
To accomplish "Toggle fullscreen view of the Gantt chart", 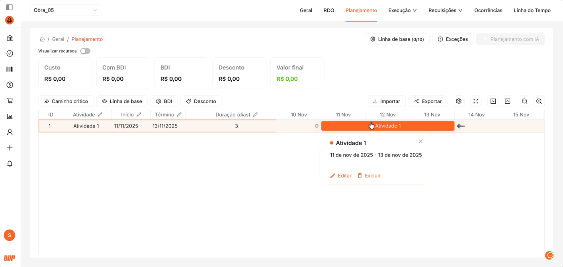I will [476, 101].
